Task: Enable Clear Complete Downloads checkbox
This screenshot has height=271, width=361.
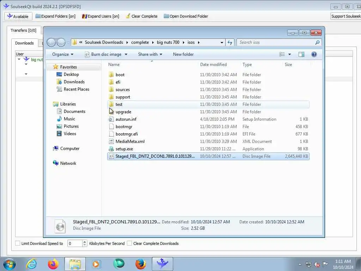Action: click(129, 243)
